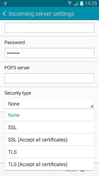Focus the empty username field at top

tap(50, 28)
